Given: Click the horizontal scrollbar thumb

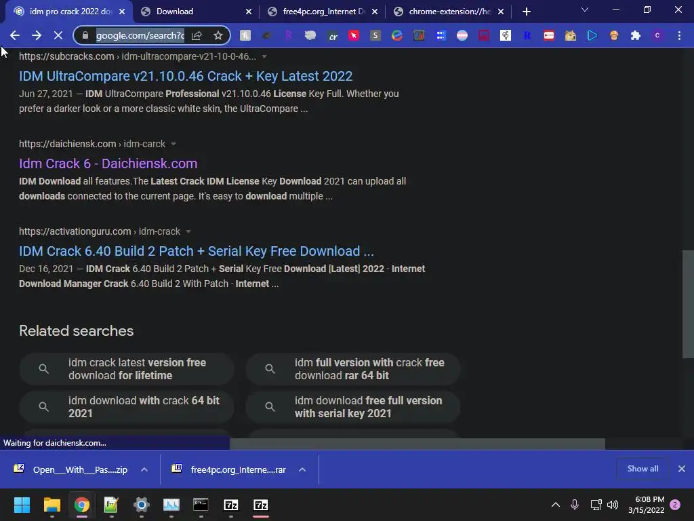Looking at the screenshot, I should (x=417, y=444).
